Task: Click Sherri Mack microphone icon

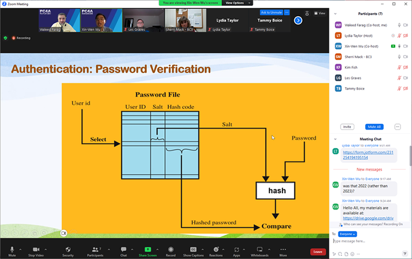Action: (x=399, y=57)
